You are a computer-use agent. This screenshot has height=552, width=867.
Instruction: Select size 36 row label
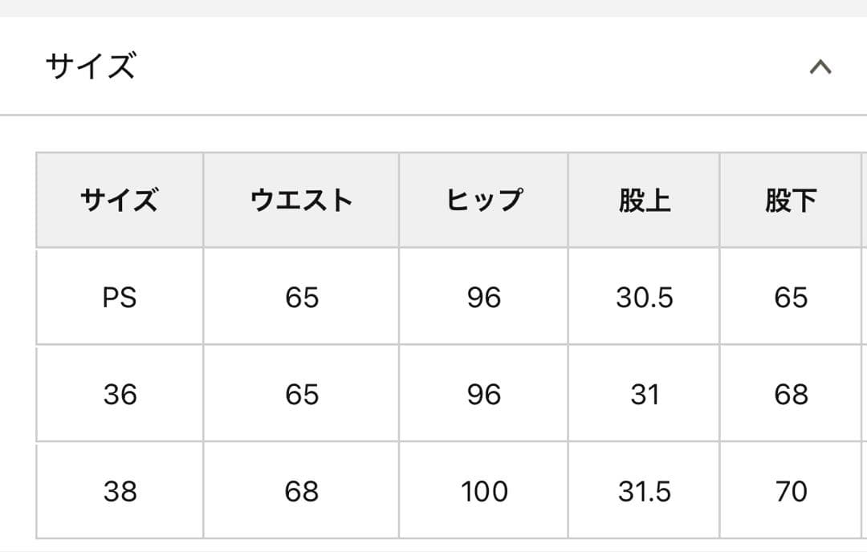click(x=119, y=394)
